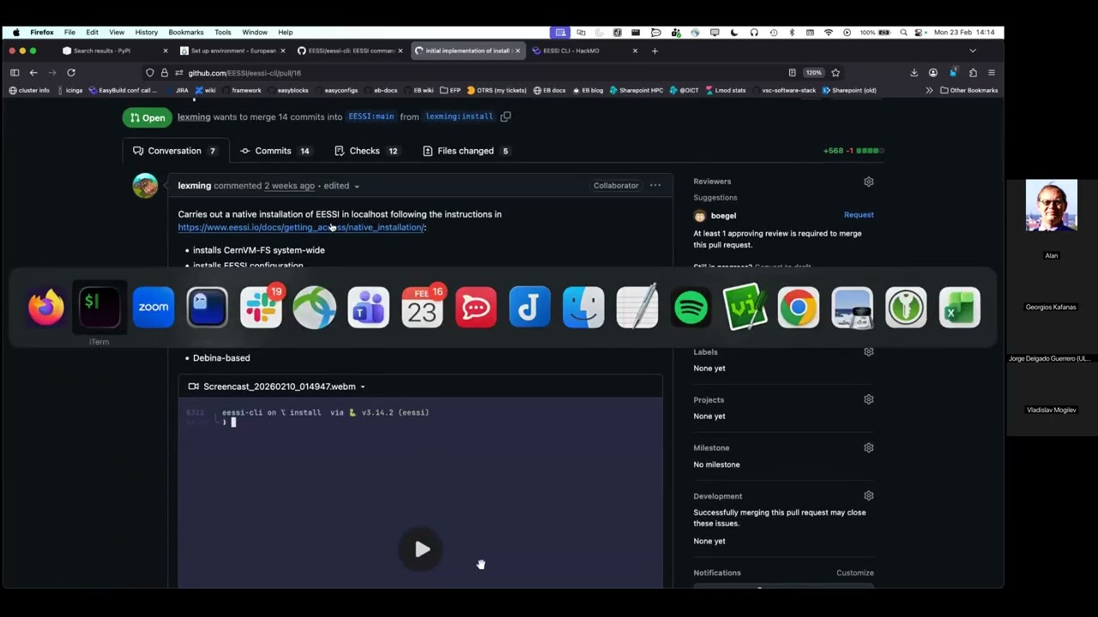Open Slack from the Dock
Viewport: 1098px width, 617px height.
click(261, 308)
